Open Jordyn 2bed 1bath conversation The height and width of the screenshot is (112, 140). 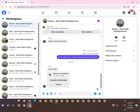(19, 41)
